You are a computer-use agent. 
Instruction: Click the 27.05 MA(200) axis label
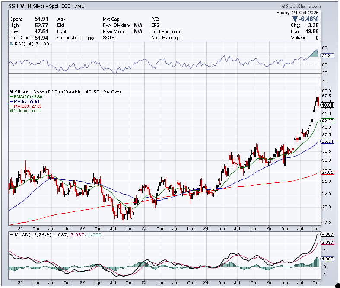[x=327, y=172]
